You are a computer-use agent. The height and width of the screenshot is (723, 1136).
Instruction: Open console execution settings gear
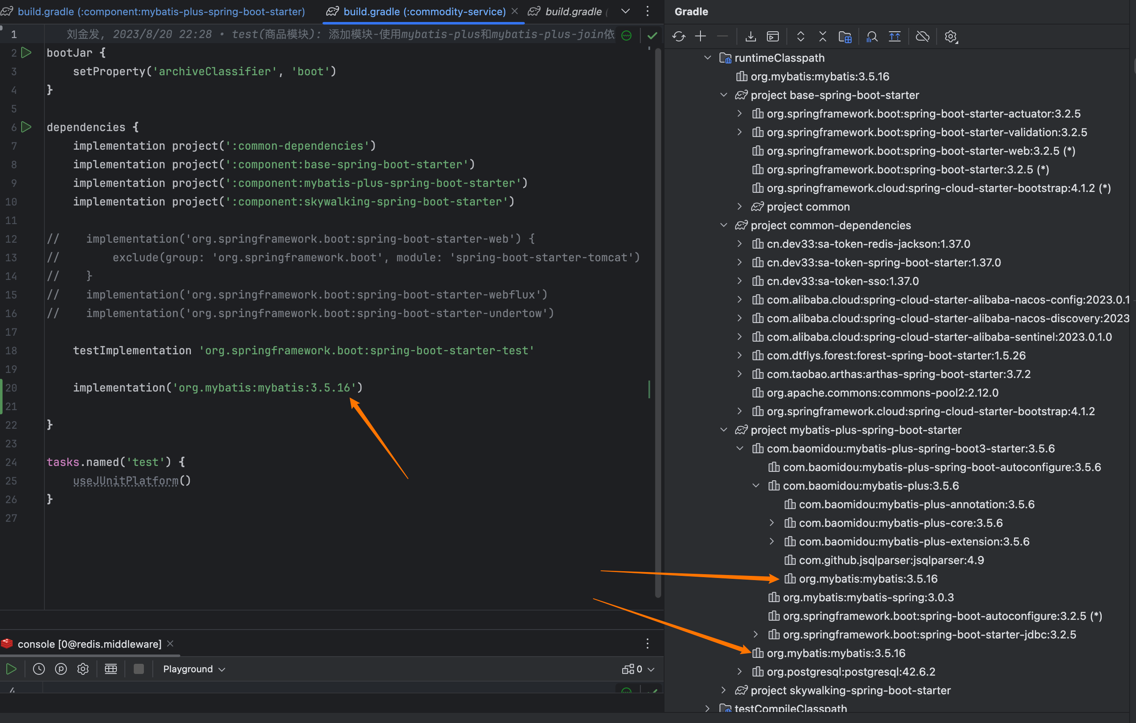click(x=83, y=668)
